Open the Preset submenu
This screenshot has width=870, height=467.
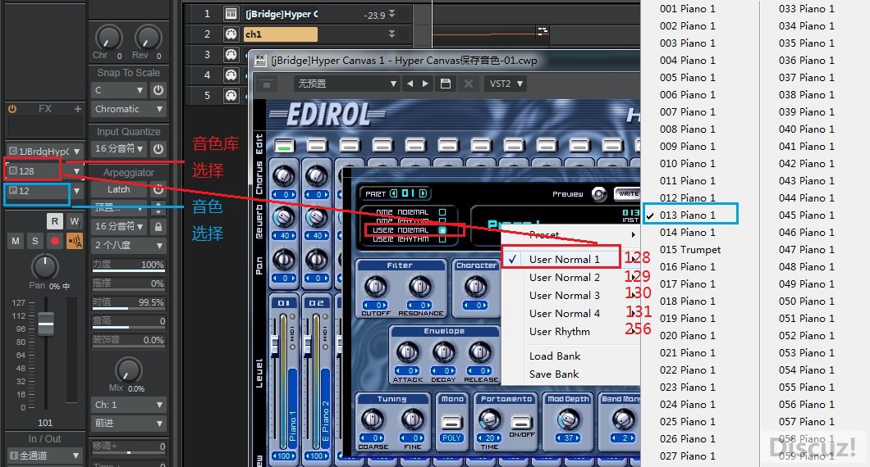(x=571, y=234)
